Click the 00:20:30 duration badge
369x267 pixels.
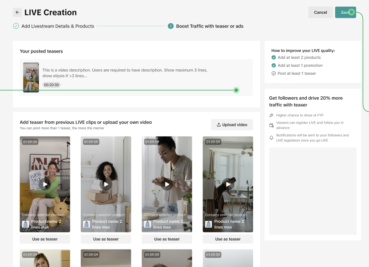(51, 85)
